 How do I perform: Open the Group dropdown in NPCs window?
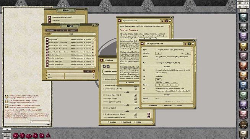tap(73, 34)
